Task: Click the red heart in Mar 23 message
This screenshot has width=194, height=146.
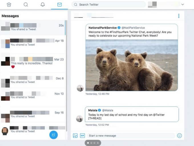Action: 13,67
